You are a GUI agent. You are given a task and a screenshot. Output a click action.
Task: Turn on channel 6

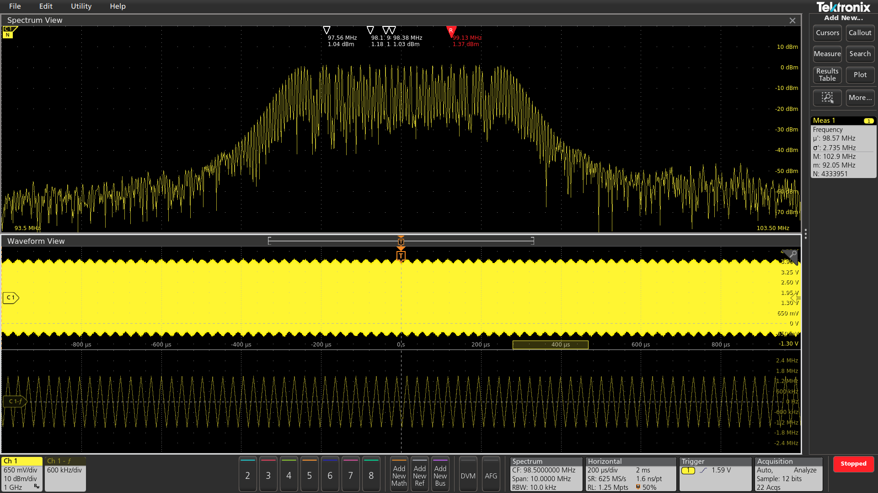[x=330, y=474]
